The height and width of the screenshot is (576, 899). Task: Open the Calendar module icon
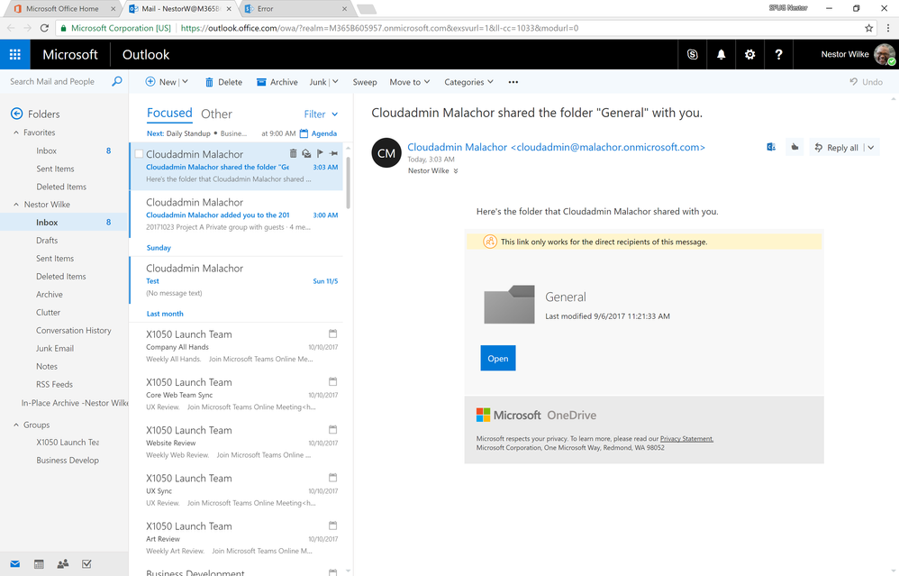(39, 564)
